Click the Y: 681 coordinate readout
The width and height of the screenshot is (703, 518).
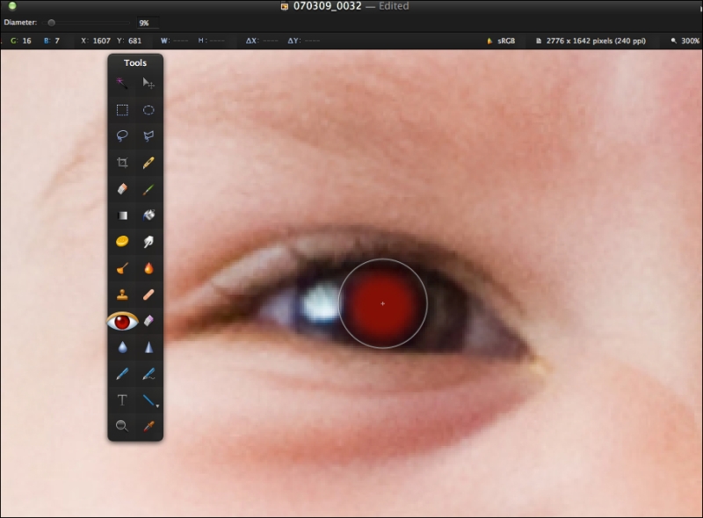[129, 40]
